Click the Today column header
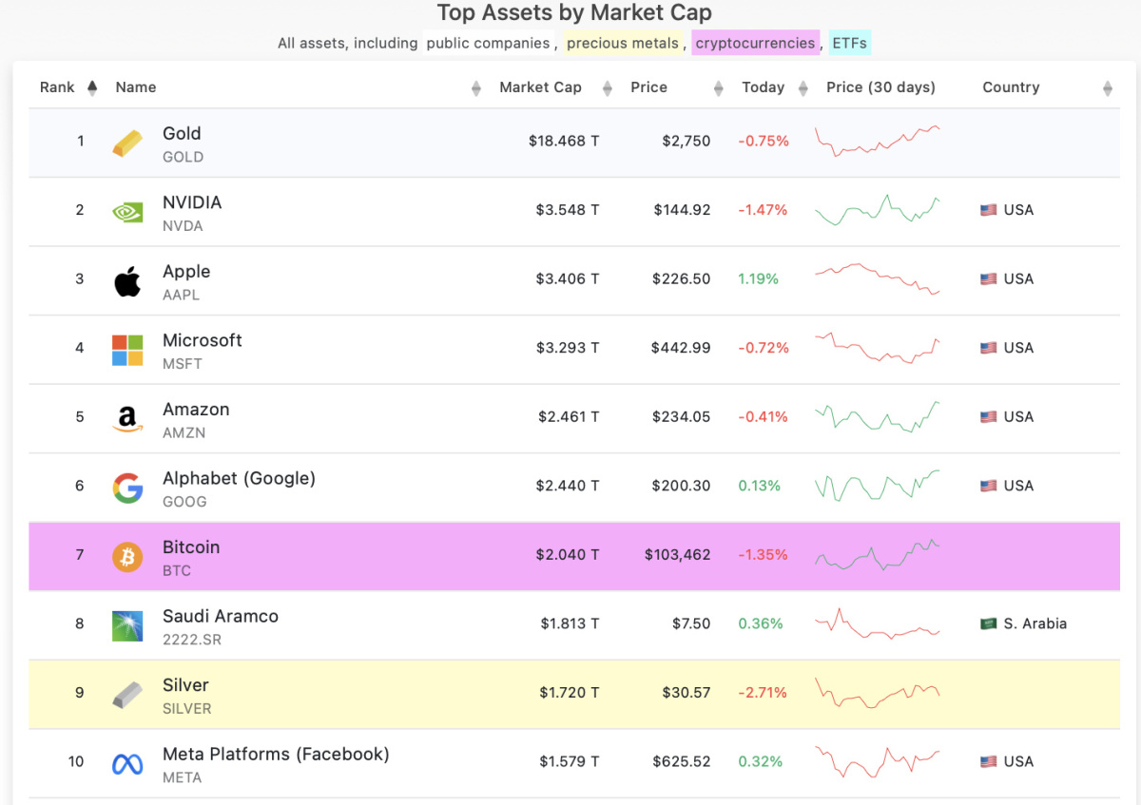This screenshot has height=805, width=1141. click(764, 87)
